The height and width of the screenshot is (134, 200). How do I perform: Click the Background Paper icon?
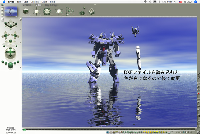tap(198, 87)
